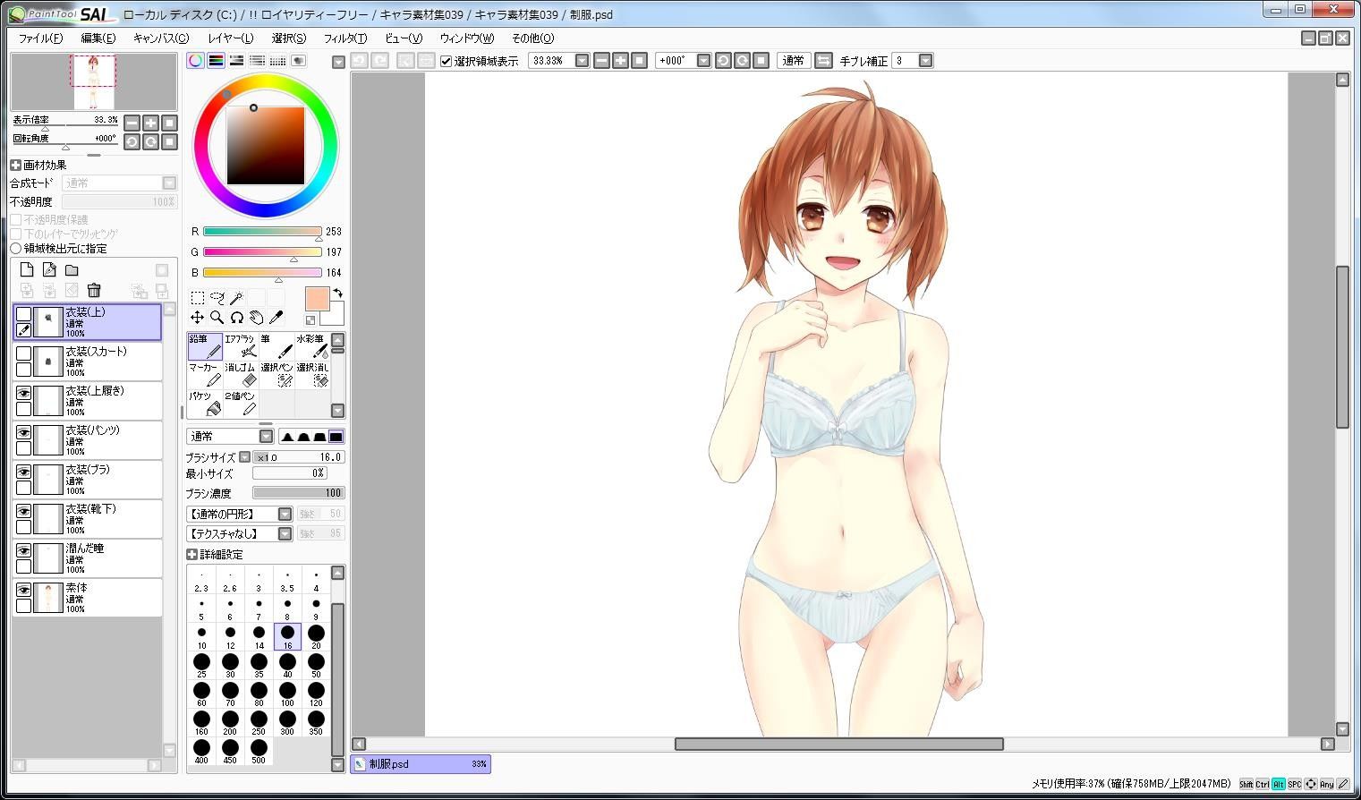Select the Watercolor (水彩筆) tool

312,346
